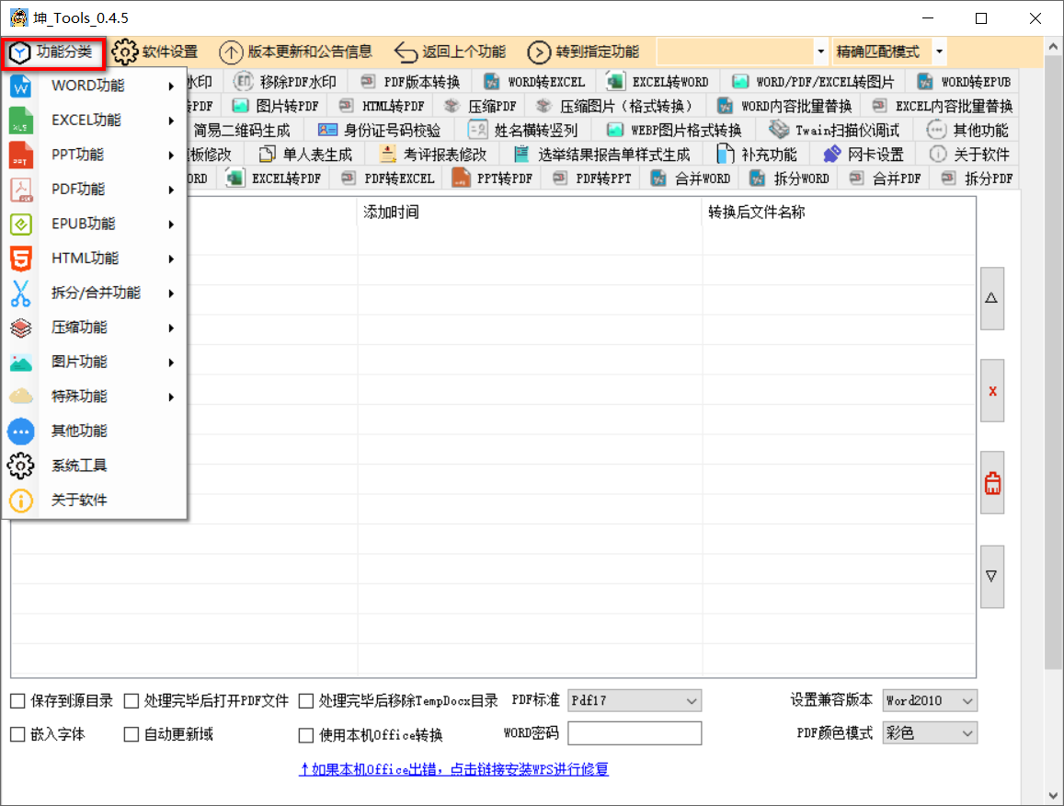Click the red trash bin clear-list icon
Image resolution: width=1064 pixels, height=806 pixels.
992,483
